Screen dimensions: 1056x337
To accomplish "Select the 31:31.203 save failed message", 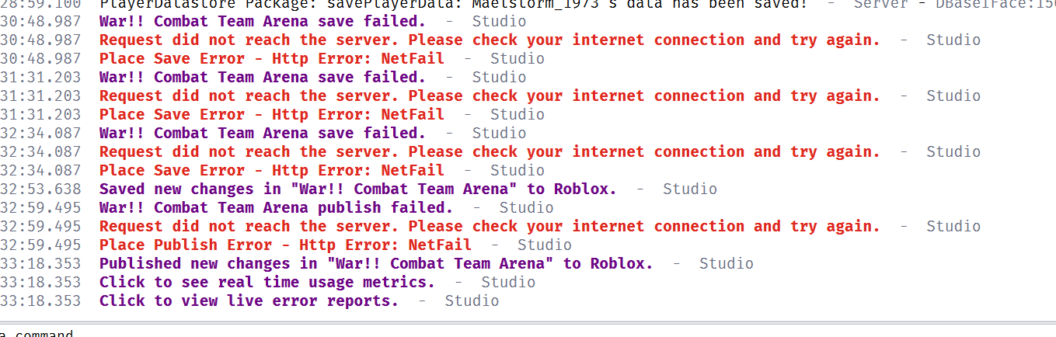I will (x=262, y=77).
